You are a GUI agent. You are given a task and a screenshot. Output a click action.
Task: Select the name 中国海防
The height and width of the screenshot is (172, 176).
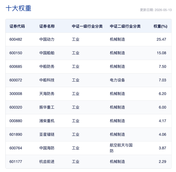(x=47, y=148)
